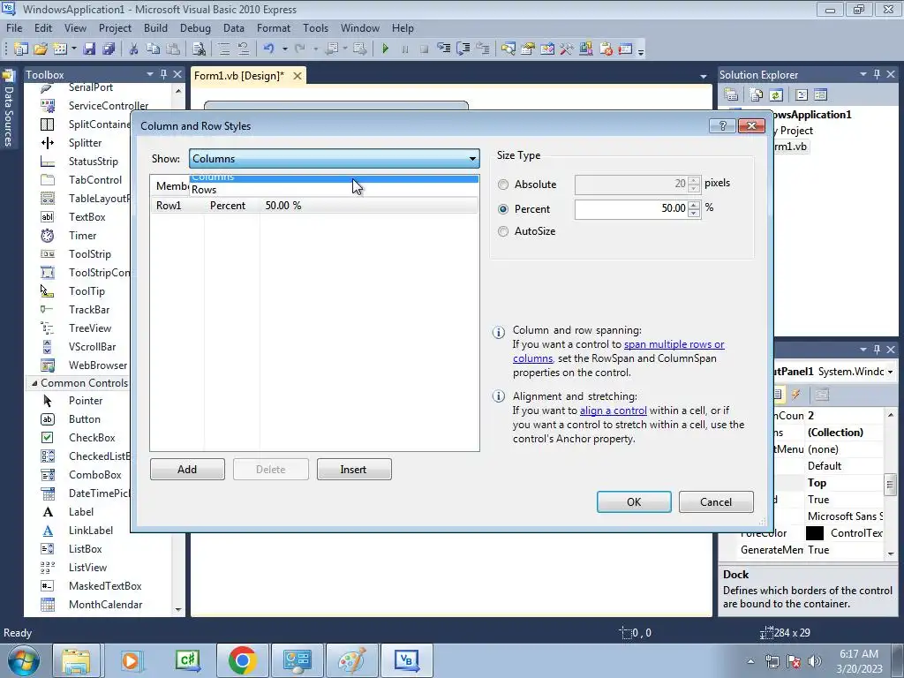904x678 pixels.
Task: Click the New Project toolbar icon
Action: [x=21, y=49]
